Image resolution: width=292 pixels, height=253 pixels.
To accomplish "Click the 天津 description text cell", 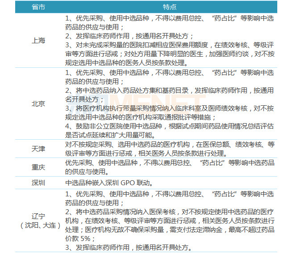I will point(169,149).
